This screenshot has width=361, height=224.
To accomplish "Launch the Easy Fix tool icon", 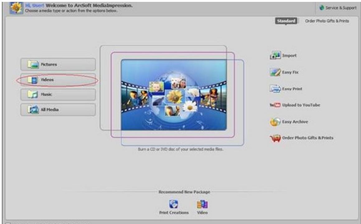I will 275,72.
